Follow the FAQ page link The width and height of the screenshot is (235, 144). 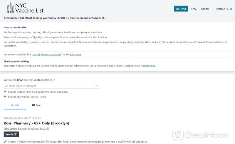[75, 54]
